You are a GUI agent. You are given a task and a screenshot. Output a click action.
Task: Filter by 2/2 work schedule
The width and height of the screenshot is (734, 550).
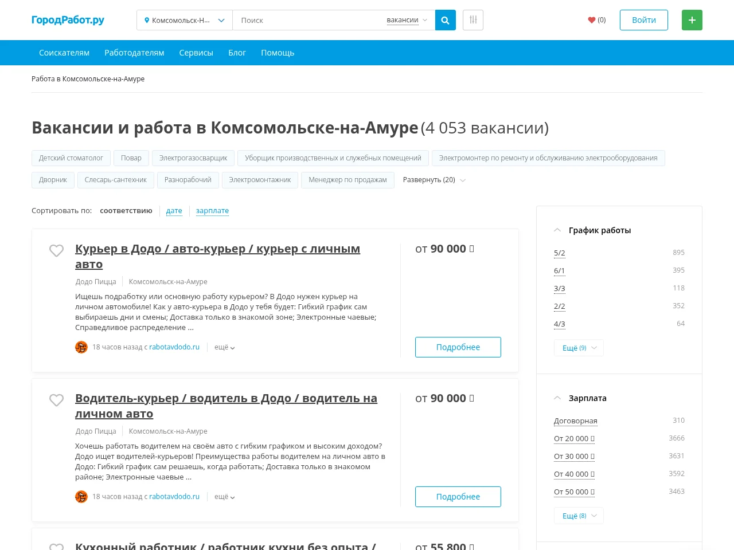560,306
